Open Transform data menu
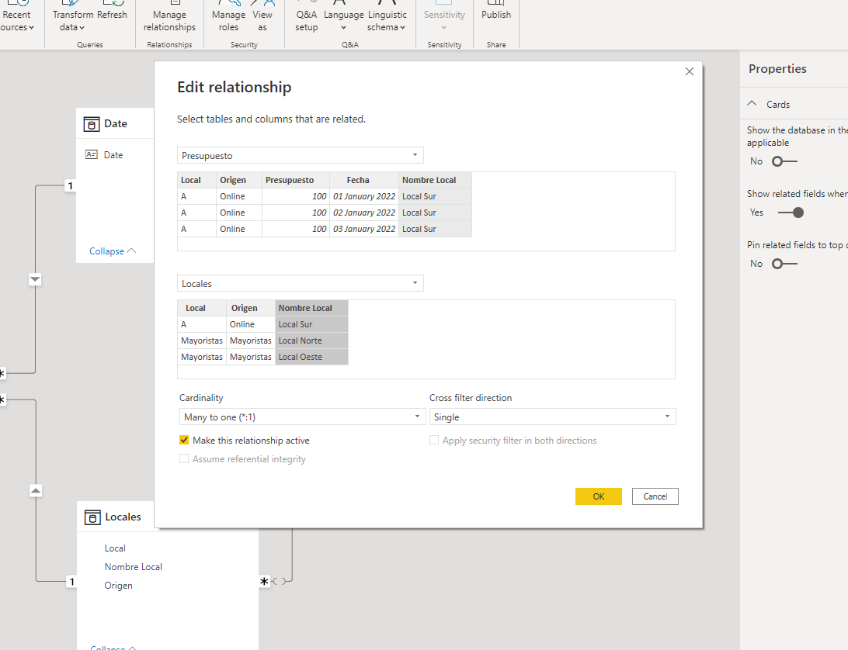Image resolution: width=848 pixels, height=650 pixels. [72, 20]
